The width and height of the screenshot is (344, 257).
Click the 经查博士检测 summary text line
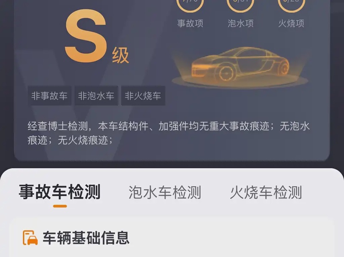[169, 126]
